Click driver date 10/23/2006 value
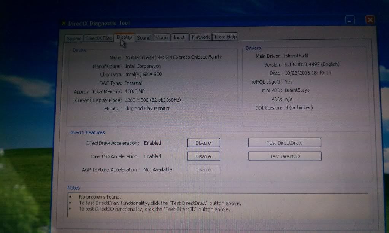 pos(308,73)
